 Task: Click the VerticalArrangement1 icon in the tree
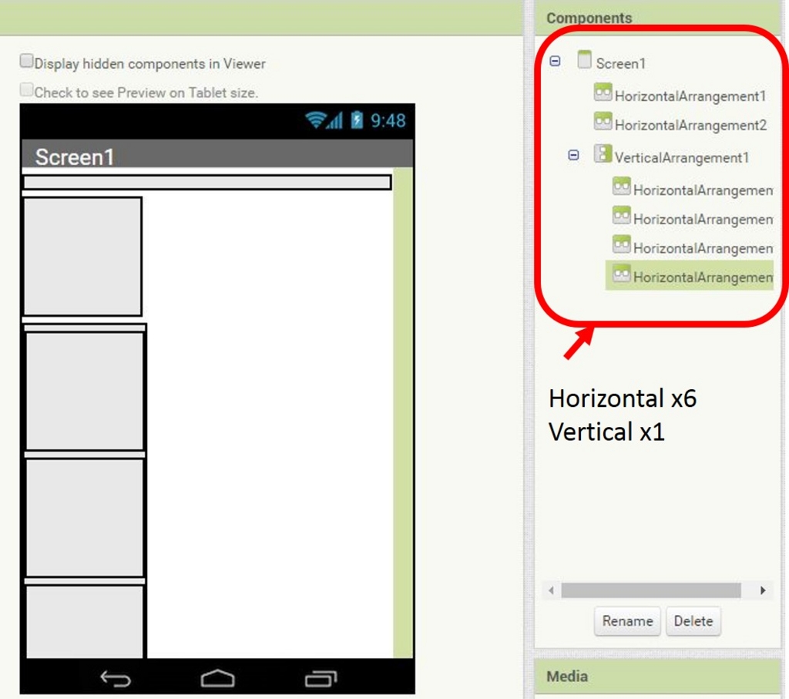pyautogui.click(x=603, y=154)
